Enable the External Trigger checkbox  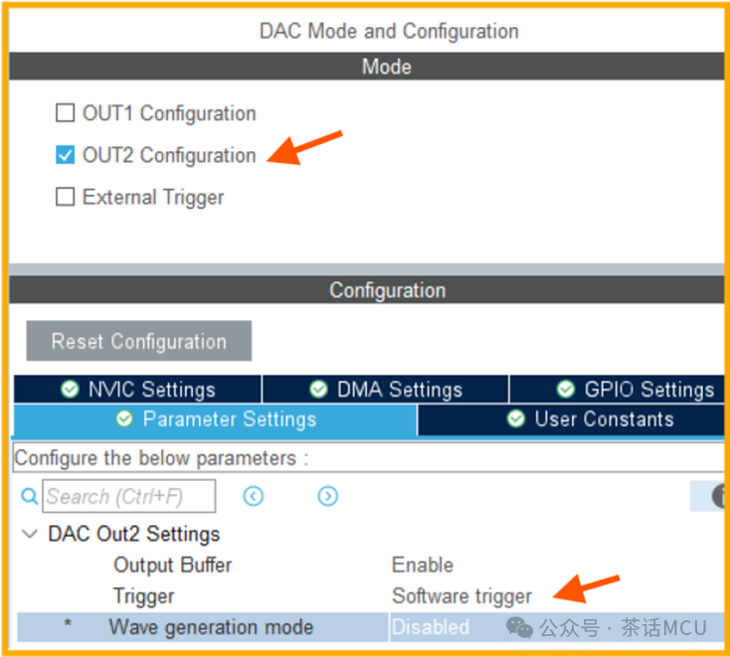65,197
